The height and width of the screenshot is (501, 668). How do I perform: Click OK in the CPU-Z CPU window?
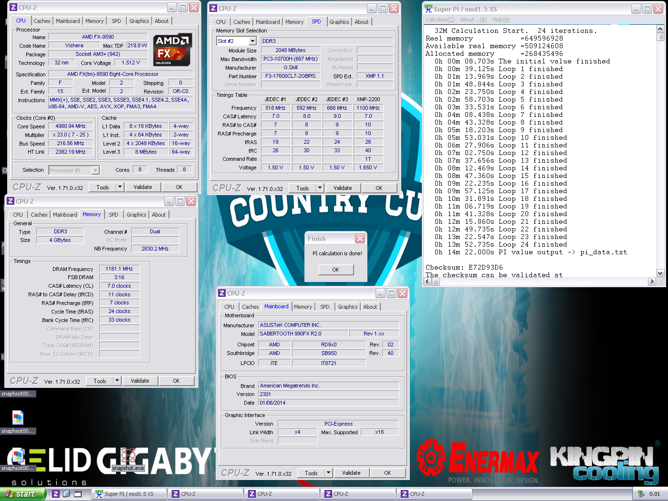(x=179, y=187)
